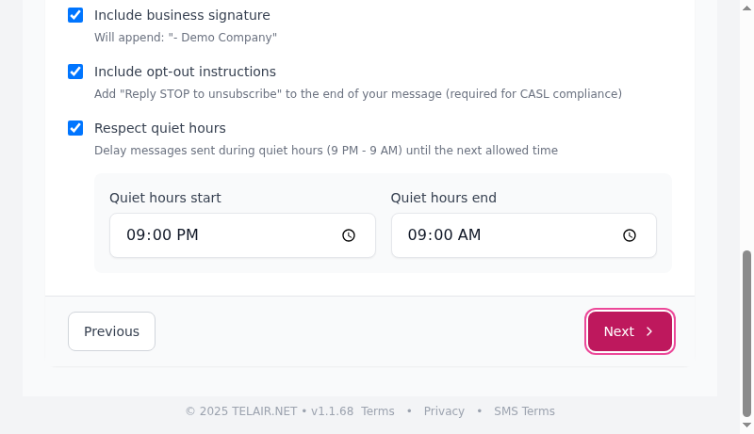Select the hour in Quiet hours end
754x434 pixels.
tap(418, 235)
